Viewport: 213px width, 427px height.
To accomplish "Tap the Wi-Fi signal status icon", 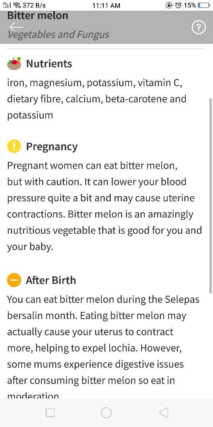I will tap(17, 5).
